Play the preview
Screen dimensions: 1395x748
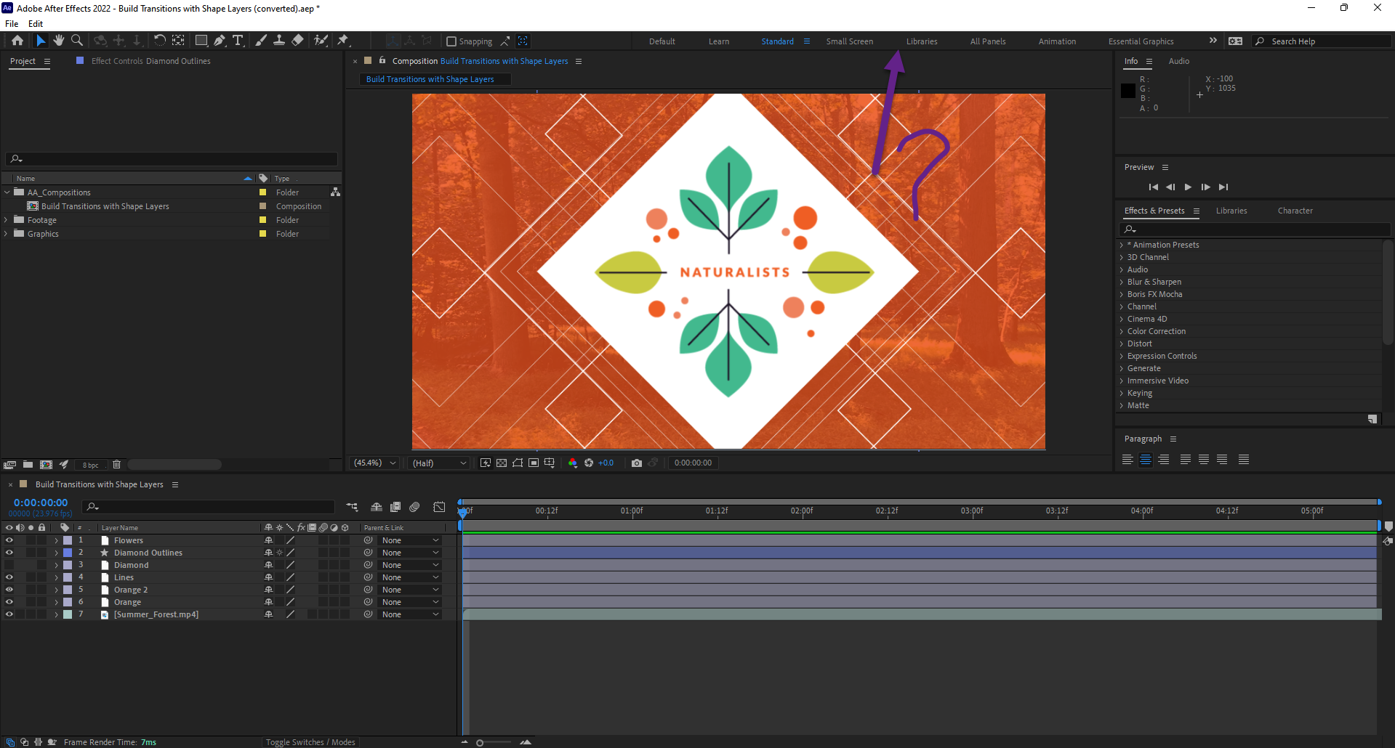click(x=1188, y=187)
